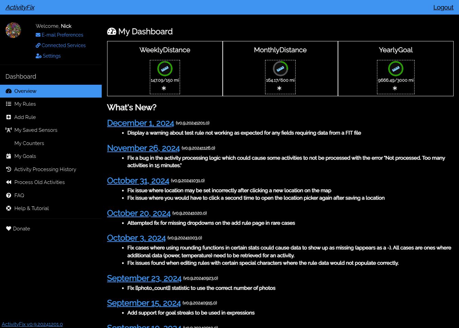Open the FAQ page
459x328 pixels.
19,195
